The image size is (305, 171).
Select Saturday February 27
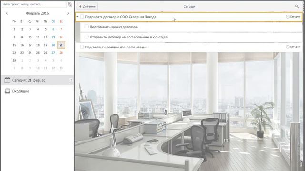[x=53, y=53]
